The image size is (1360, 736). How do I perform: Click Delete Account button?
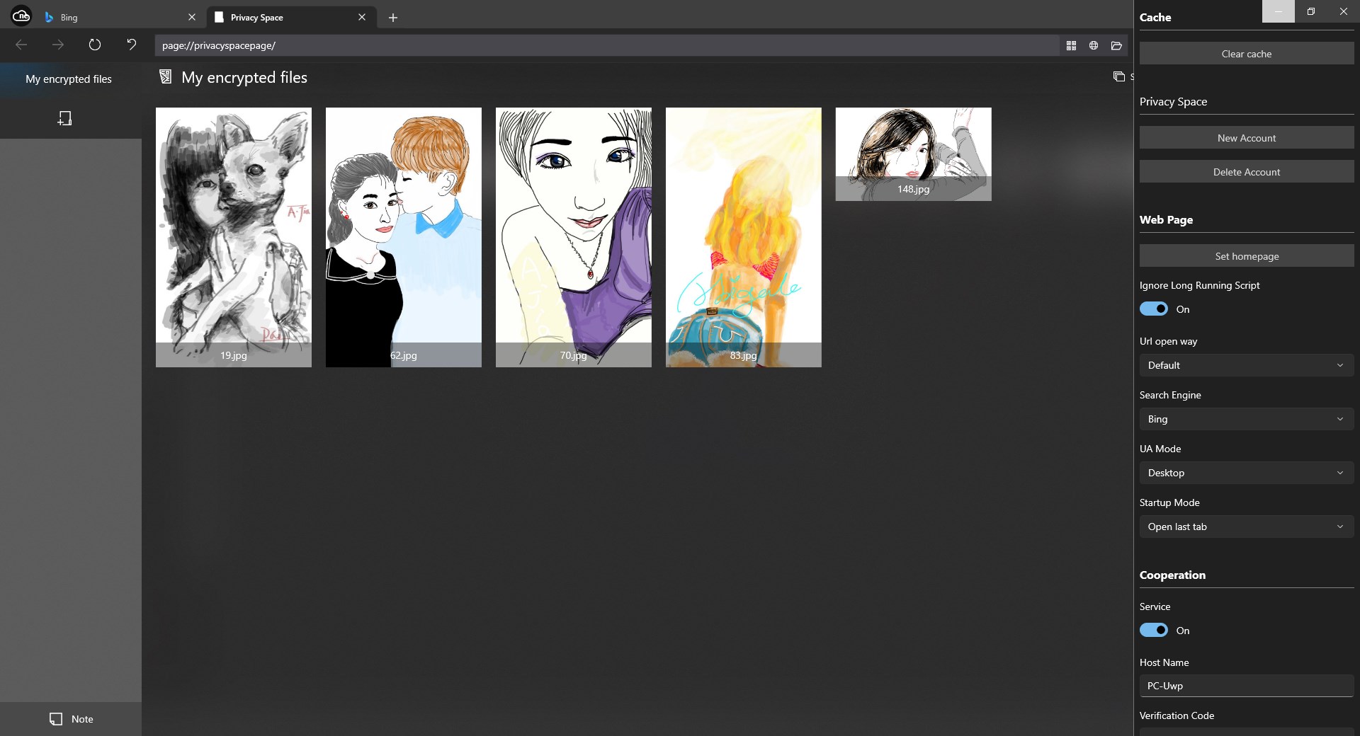pos(1247,172)
